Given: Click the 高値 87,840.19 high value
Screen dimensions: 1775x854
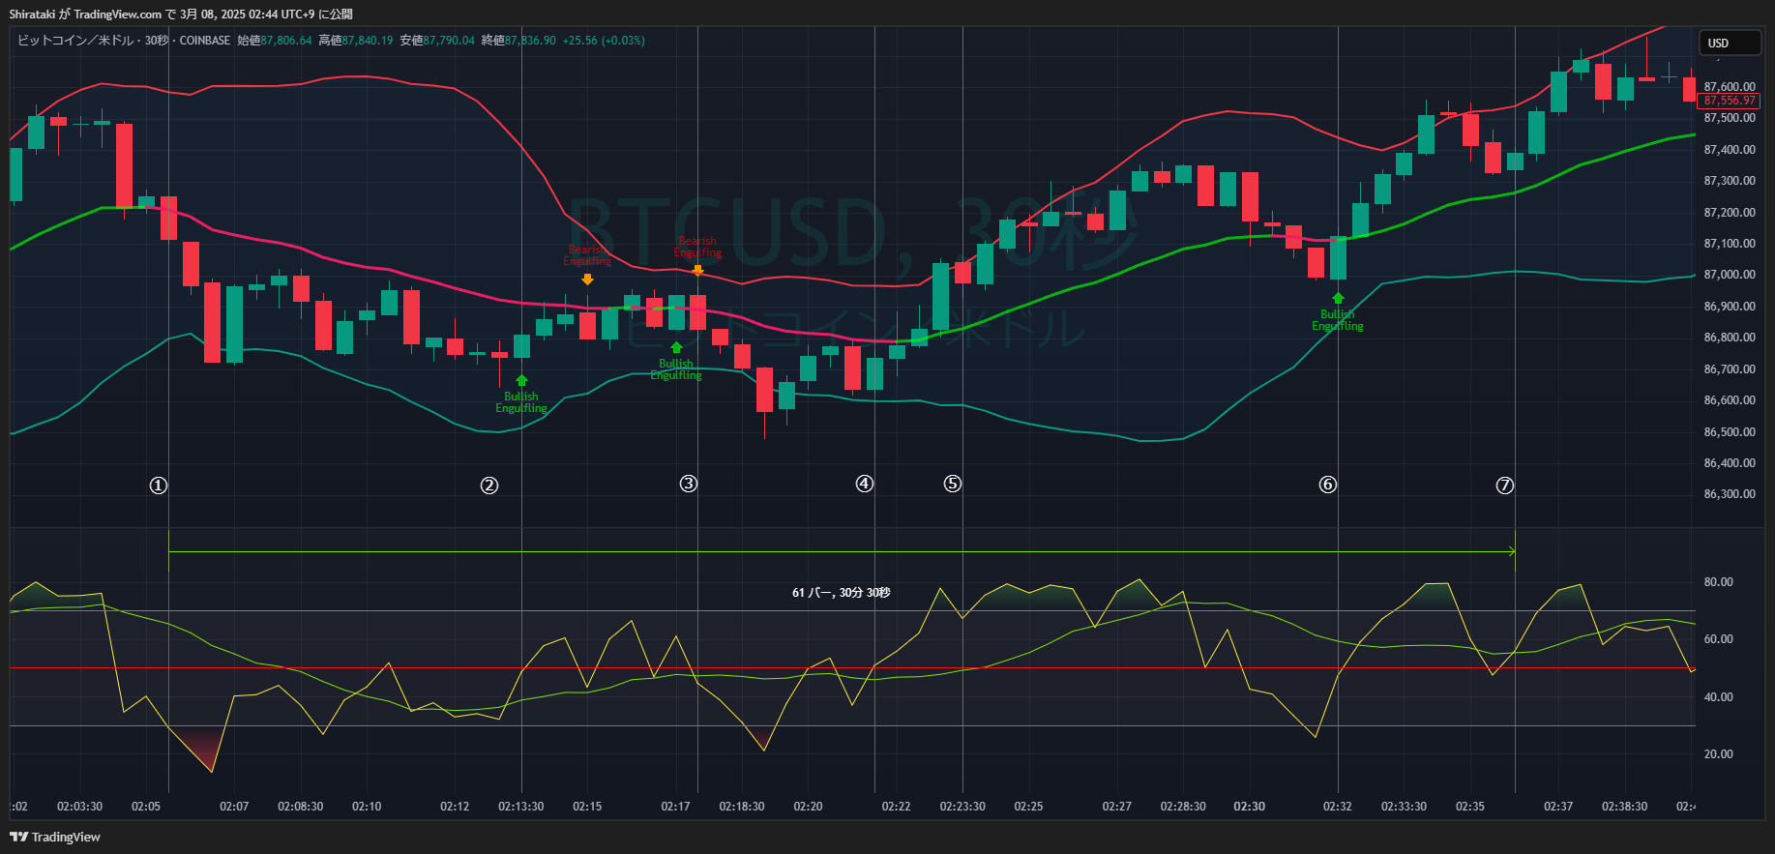Looking at the screenshot, I should pos(356,41).
